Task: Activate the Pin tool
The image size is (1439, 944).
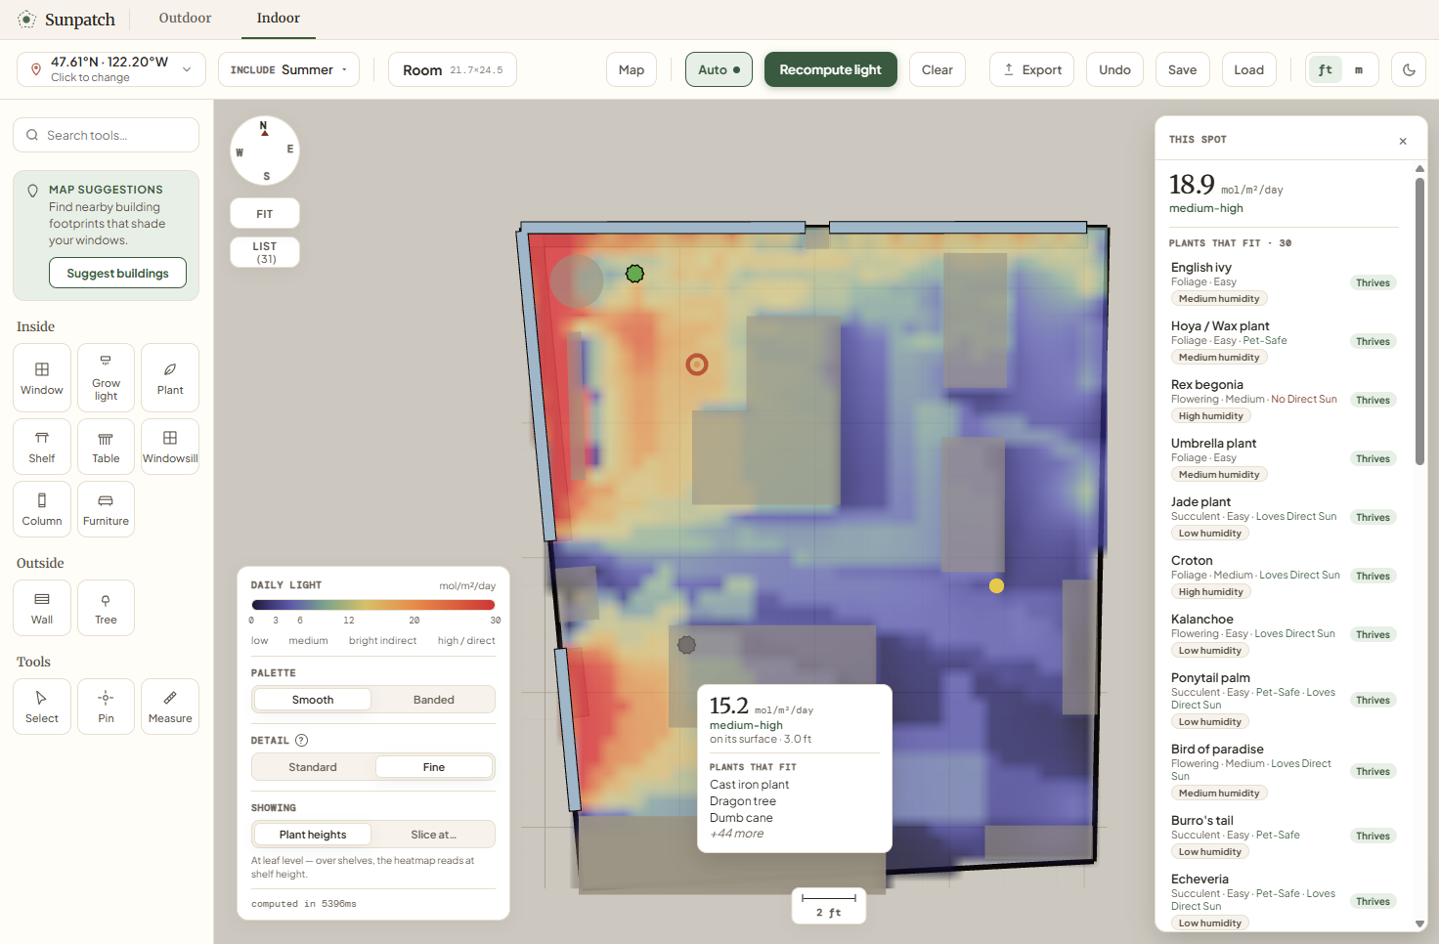Action: click(106, 707)
